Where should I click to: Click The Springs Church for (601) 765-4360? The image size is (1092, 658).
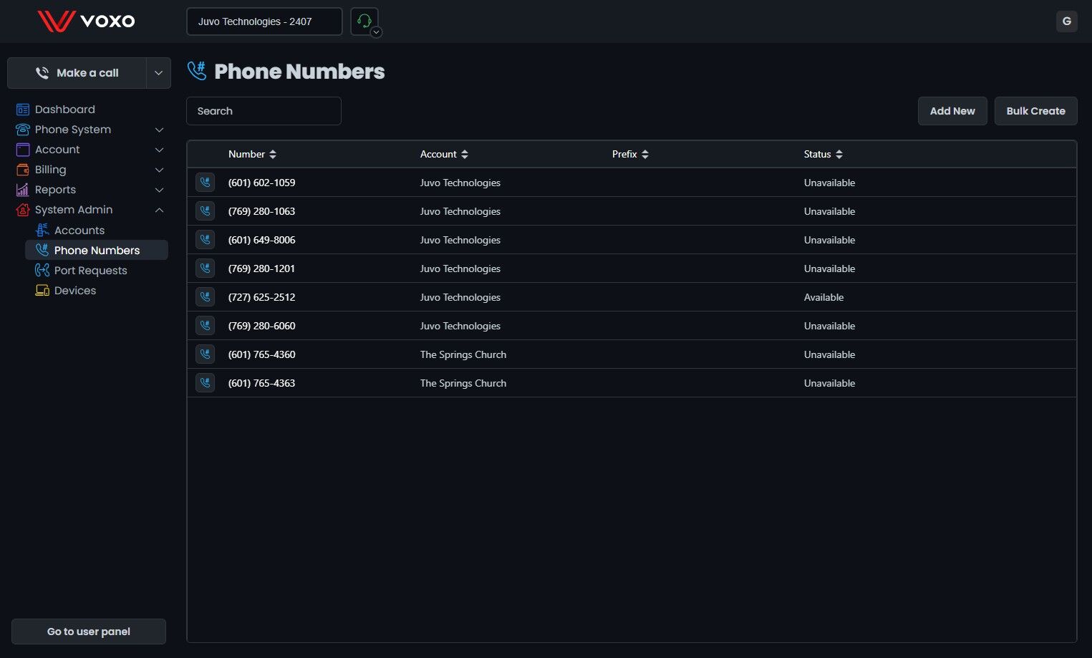(463, 354)
